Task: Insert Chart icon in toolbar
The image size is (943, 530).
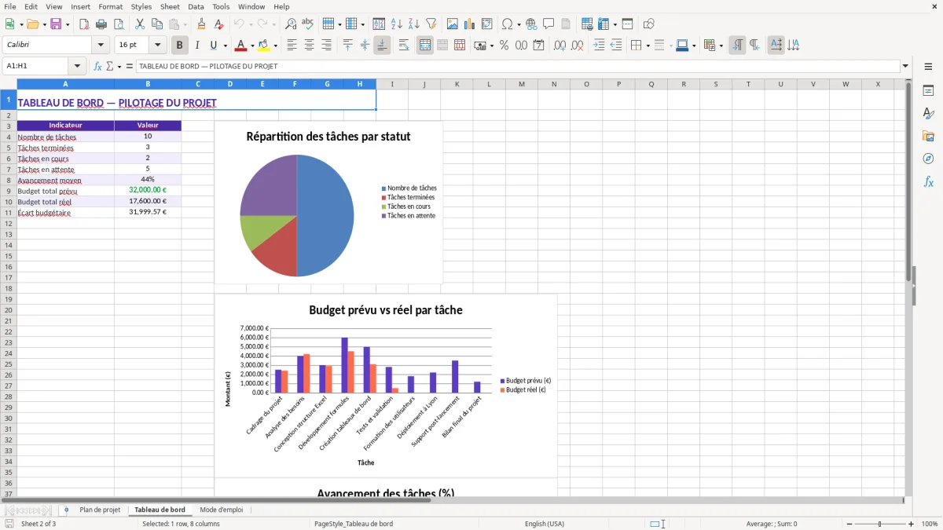Action: 470,24
